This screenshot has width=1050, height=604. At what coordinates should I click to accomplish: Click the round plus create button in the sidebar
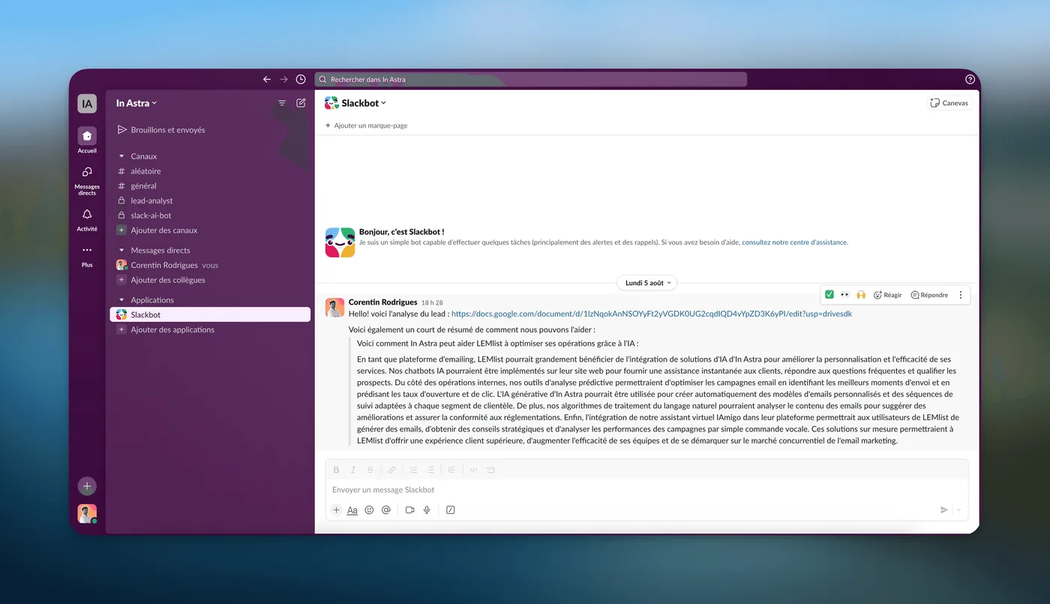tap(87, 486)
